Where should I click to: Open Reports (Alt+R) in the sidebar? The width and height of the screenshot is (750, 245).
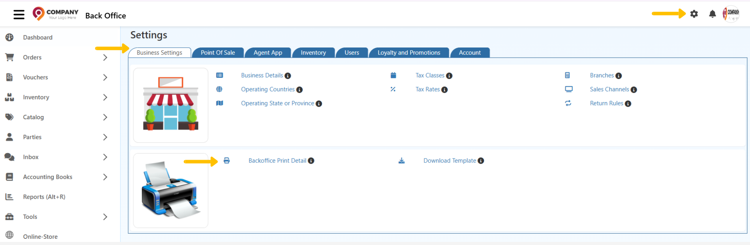pos(44,197)
